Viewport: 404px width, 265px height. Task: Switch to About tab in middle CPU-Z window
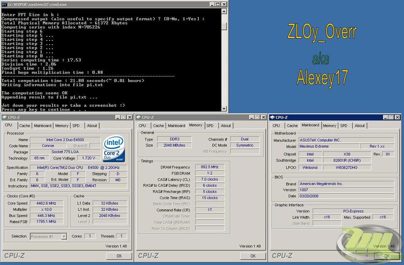point(226,126)
